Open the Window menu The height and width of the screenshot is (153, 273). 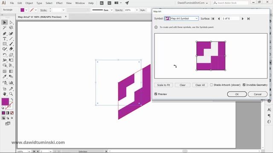click(80, 3)
